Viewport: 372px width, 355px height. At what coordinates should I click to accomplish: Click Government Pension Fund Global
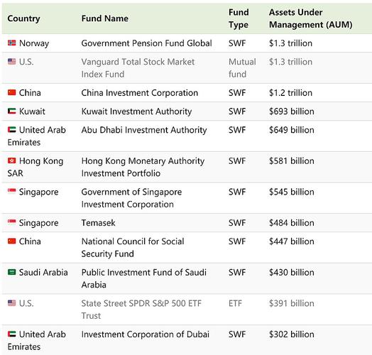(x=146, y=43)
